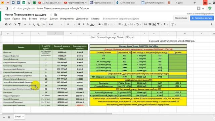Open the Формат menu
The image size is (215, 121).
[43, 19]
